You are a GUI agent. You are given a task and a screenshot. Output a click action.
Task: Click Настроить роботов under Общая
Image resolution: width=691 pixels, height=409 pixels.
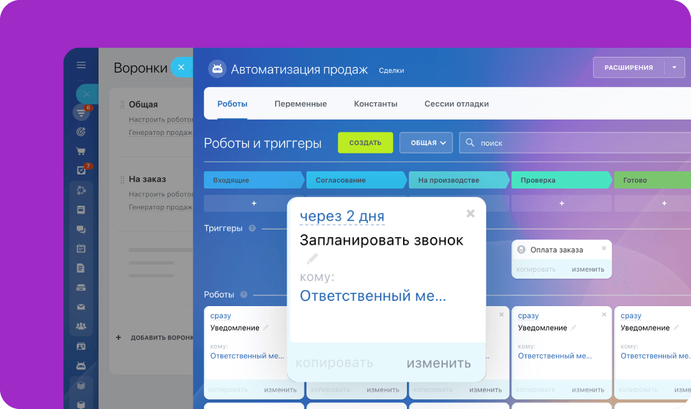161,120
